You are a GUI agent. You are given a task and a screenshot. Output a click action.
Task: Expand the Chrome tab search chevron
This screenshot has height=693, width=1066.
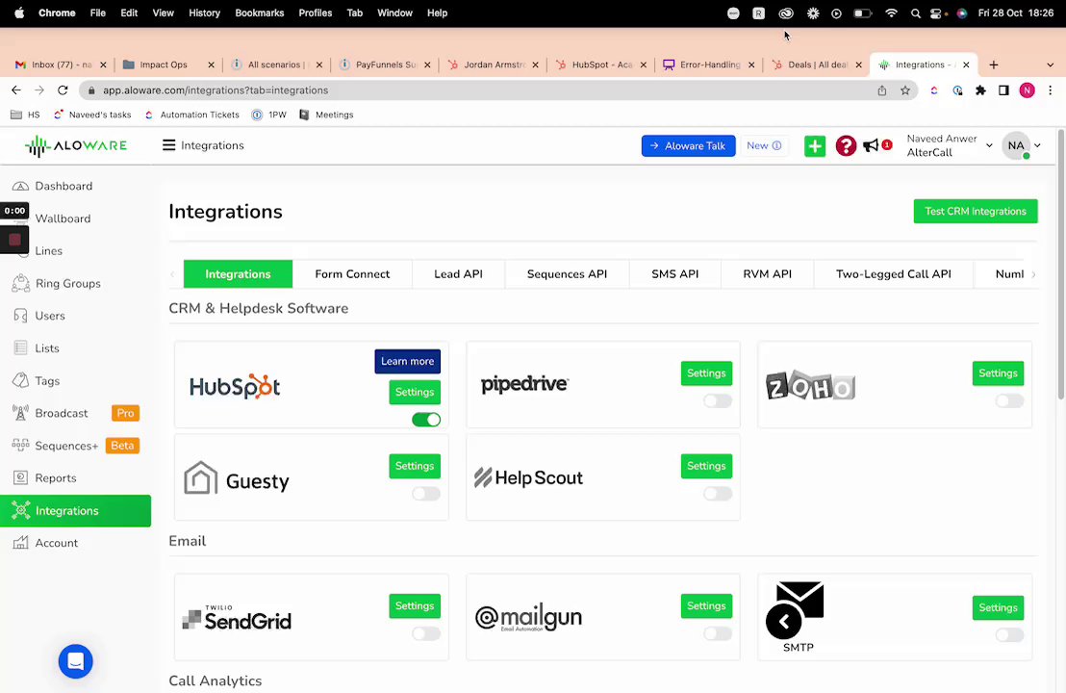[x=1050, y=64]
